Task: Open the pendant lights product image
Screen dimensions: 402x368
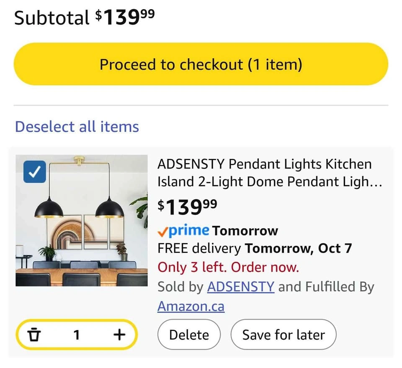Action: [x=82, y=220]
